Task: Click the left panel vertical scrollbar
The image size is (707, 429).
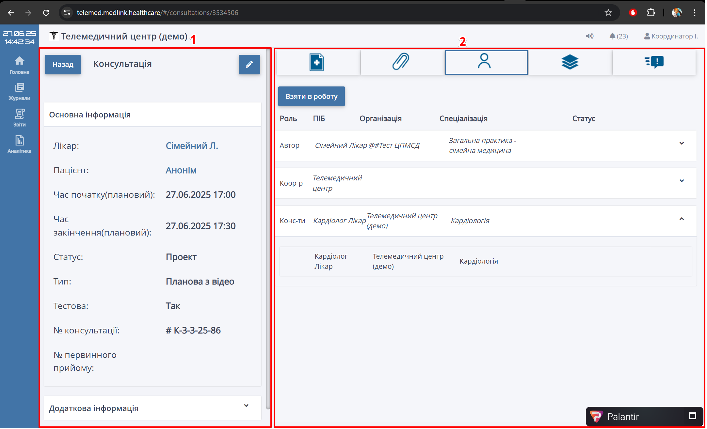Action: pos(268,228)
